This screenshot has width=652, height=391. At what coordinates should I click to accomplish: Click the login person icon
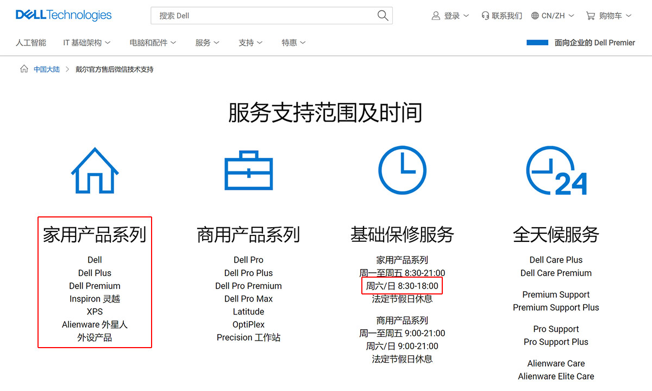point(436,16)
